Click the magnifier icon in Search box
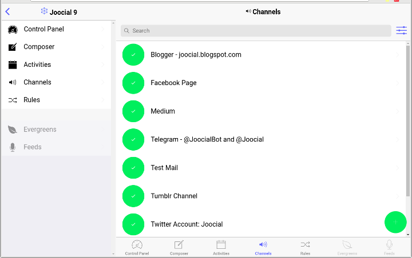 coord(126,31)
